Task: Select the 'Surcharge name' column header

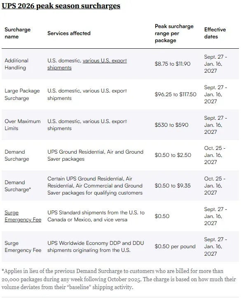Action: pos(17,33)
